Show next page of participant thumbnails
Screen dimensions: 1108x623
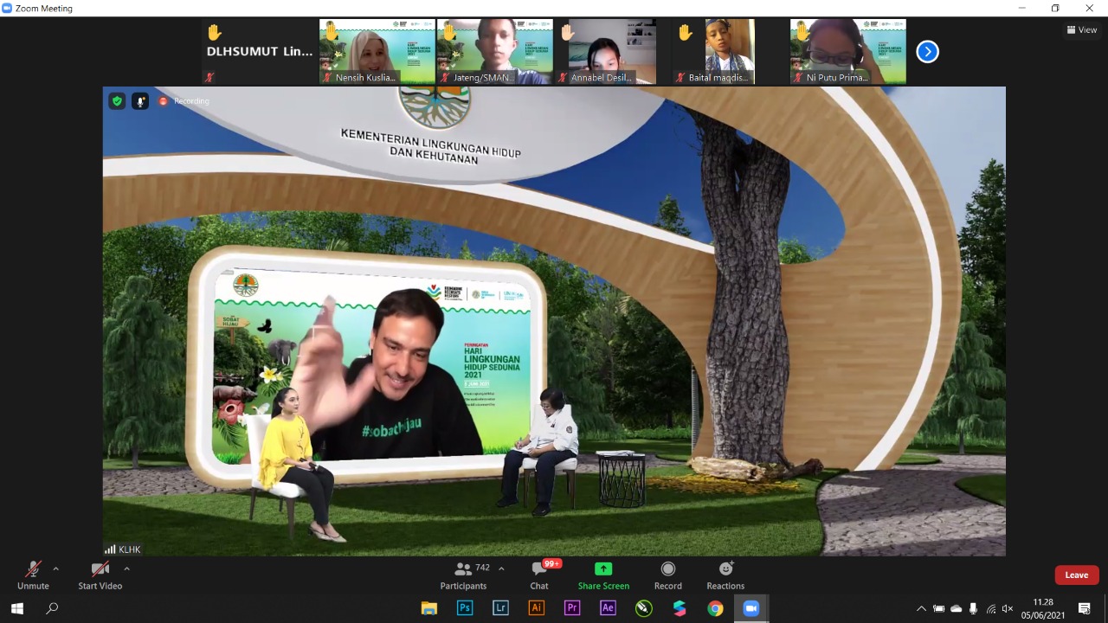click(927, 52)
